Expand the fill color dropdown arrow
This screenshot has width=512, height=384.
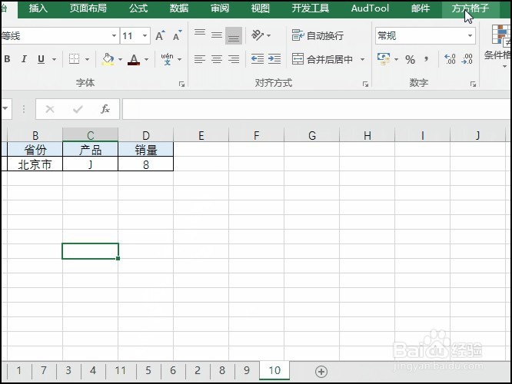pyautogui.click(x=120, y=59)
